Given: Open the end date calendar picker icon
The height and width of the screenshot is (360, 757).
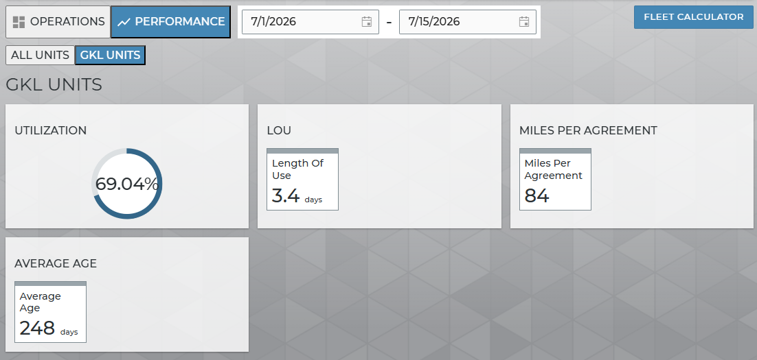Looking at the screenshot, I should [x=524, y=22].
